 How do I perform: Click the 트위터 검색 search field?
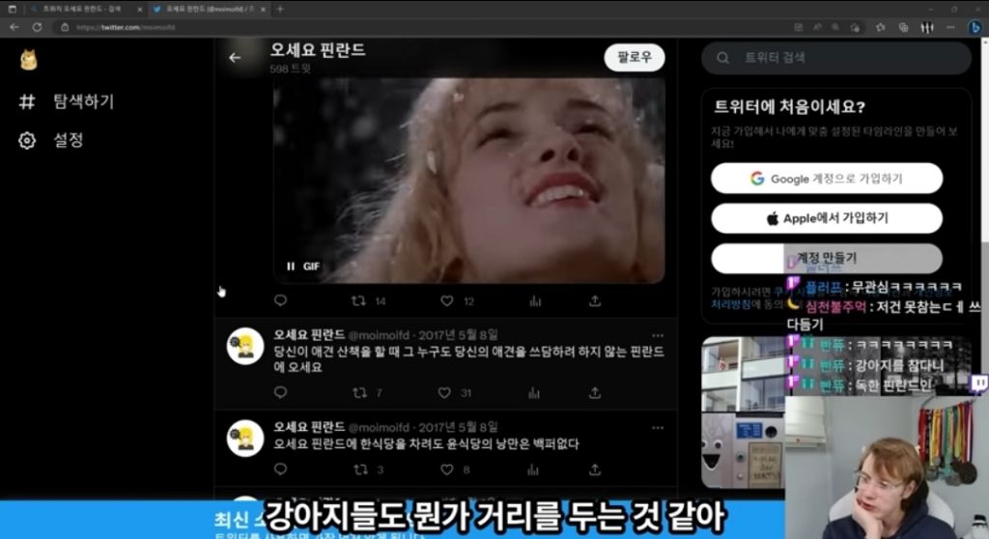[836, 58]
